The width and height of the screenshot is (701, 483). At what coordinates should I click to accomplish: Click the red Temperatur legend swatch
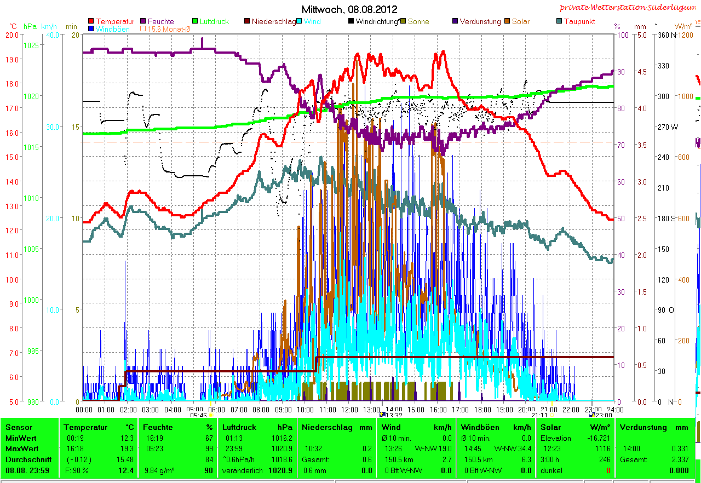(91, 22)
